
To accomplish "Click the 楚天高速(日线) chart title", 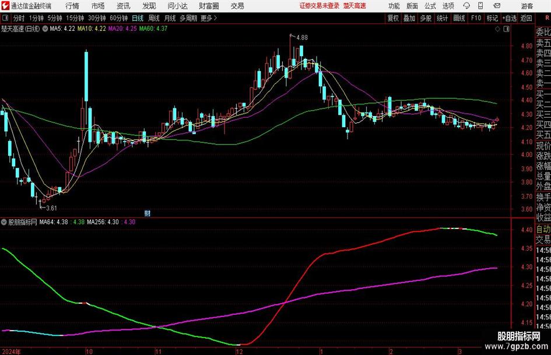I will tap(20, 29).
